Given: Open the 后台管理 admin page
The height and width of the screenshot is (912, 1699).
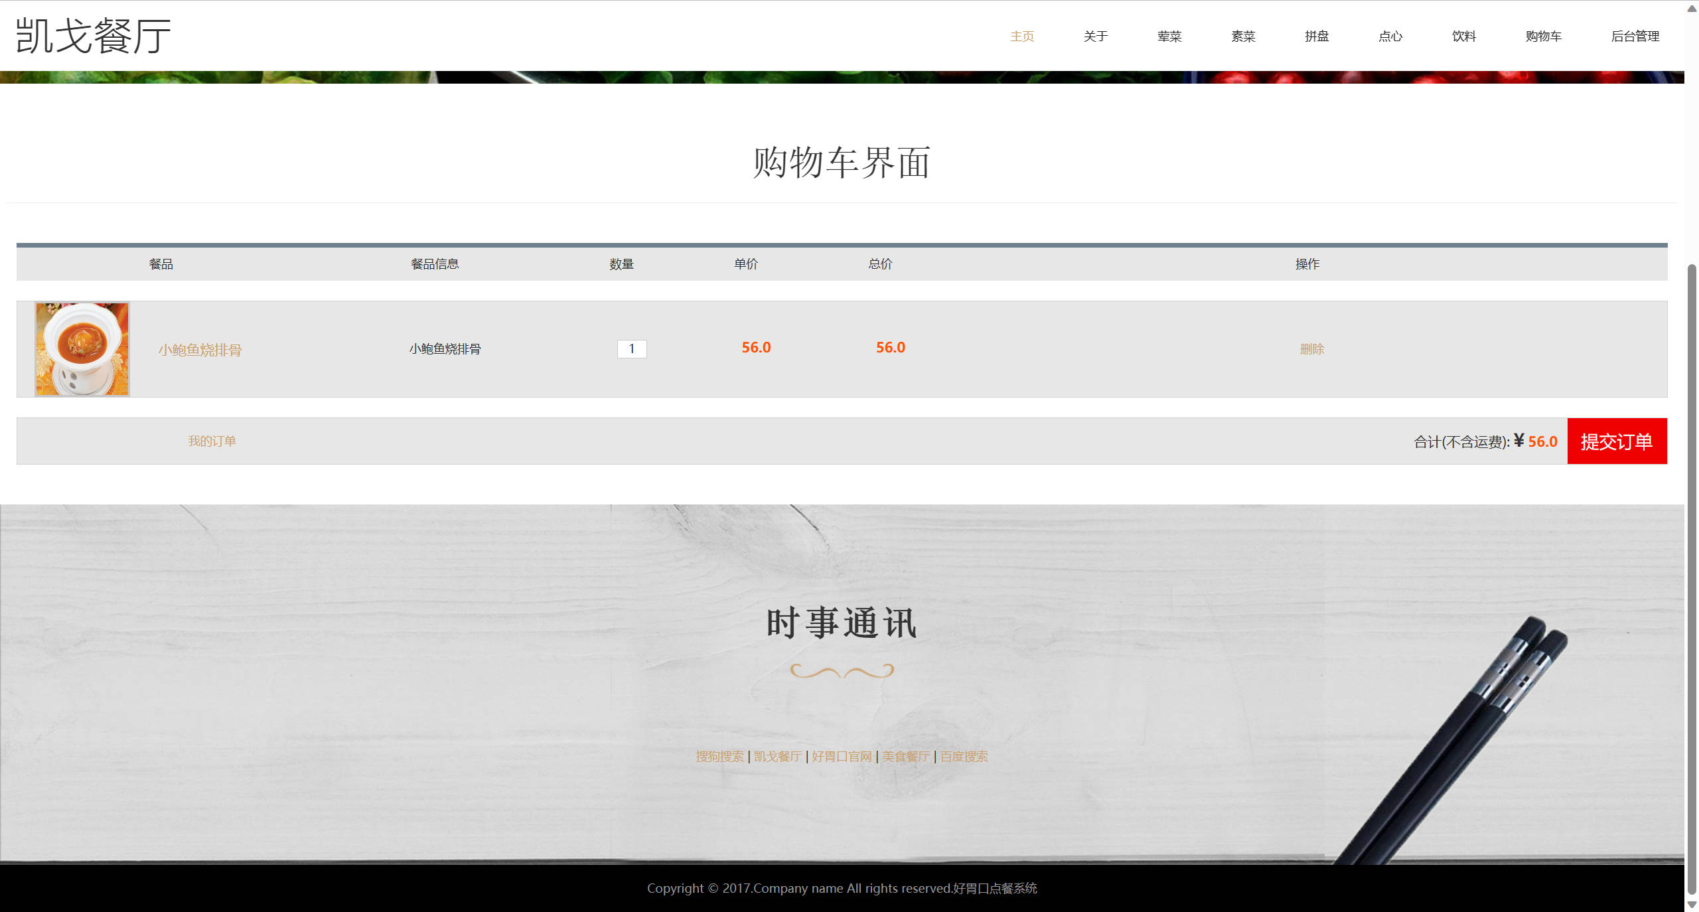Looking at the screenshot, I should pyautogui.click(x=1636, y=37).
